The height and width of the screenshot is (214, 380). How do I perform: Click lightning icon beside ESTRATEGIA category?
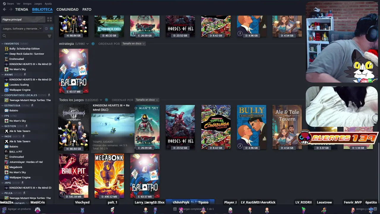click(x=32, y=106)
